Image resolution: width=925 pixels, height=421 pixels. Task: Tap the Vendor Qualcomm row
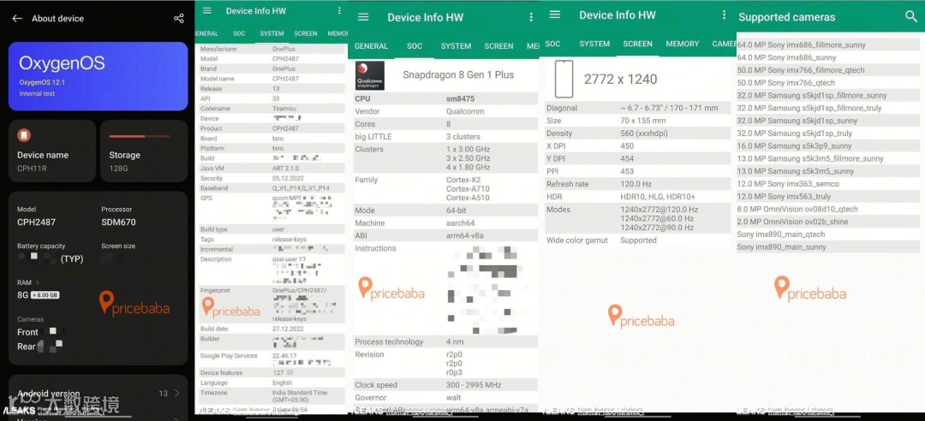[445, 111]
